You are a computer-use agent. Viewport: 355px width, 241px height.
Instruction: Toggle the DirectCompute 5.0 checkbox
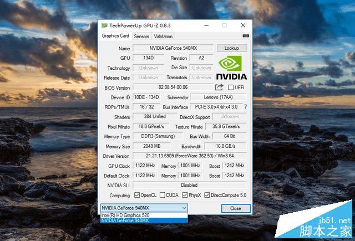click(207, 195)
